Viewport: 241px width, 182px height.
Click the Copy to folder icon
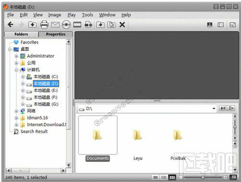click(x=111, y=25)
